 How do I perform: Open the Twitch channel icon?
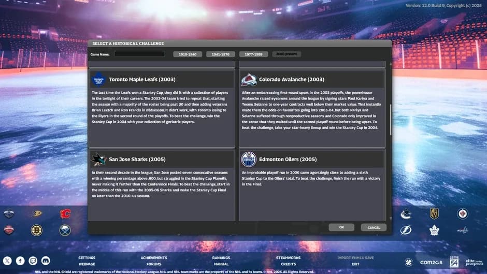coord(33,261)
